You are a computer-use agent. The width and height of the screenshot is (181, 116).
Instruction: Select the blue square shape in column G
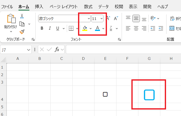pos(149,95)
